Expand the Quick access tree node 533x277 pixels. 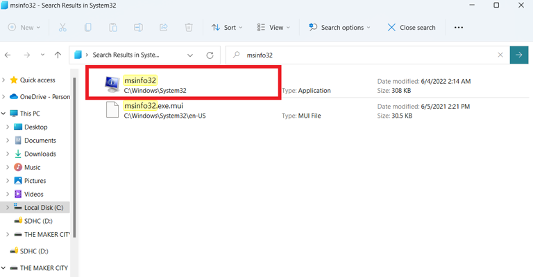[x=5, y=80]
